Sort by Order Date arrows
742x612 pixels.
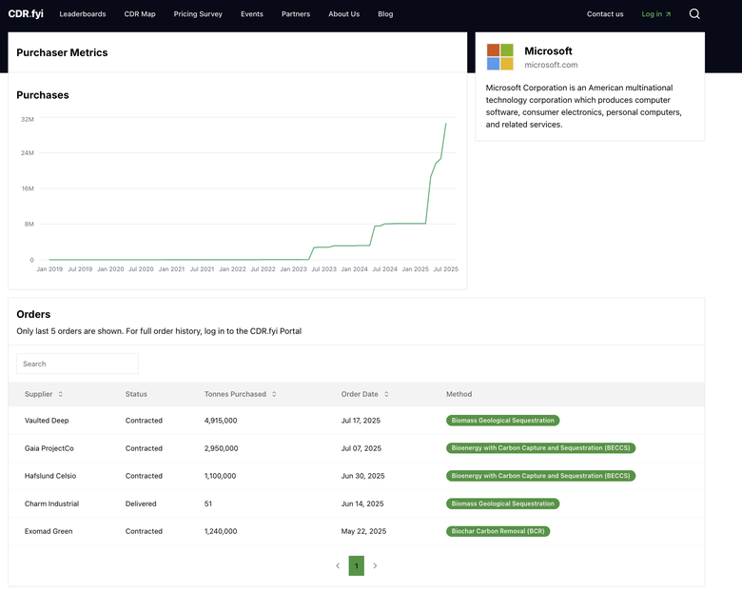(386, 394)
